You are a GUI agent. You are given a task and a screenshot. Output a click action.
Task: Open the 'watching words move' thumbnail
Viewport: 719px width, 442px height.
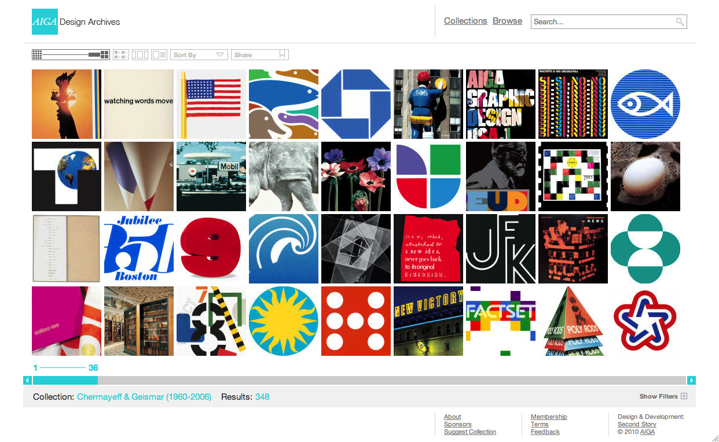click(x=139, y=104)
